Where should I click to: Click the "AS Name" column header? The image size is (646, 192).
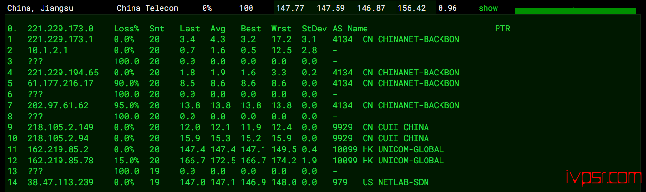click(350, 29)
